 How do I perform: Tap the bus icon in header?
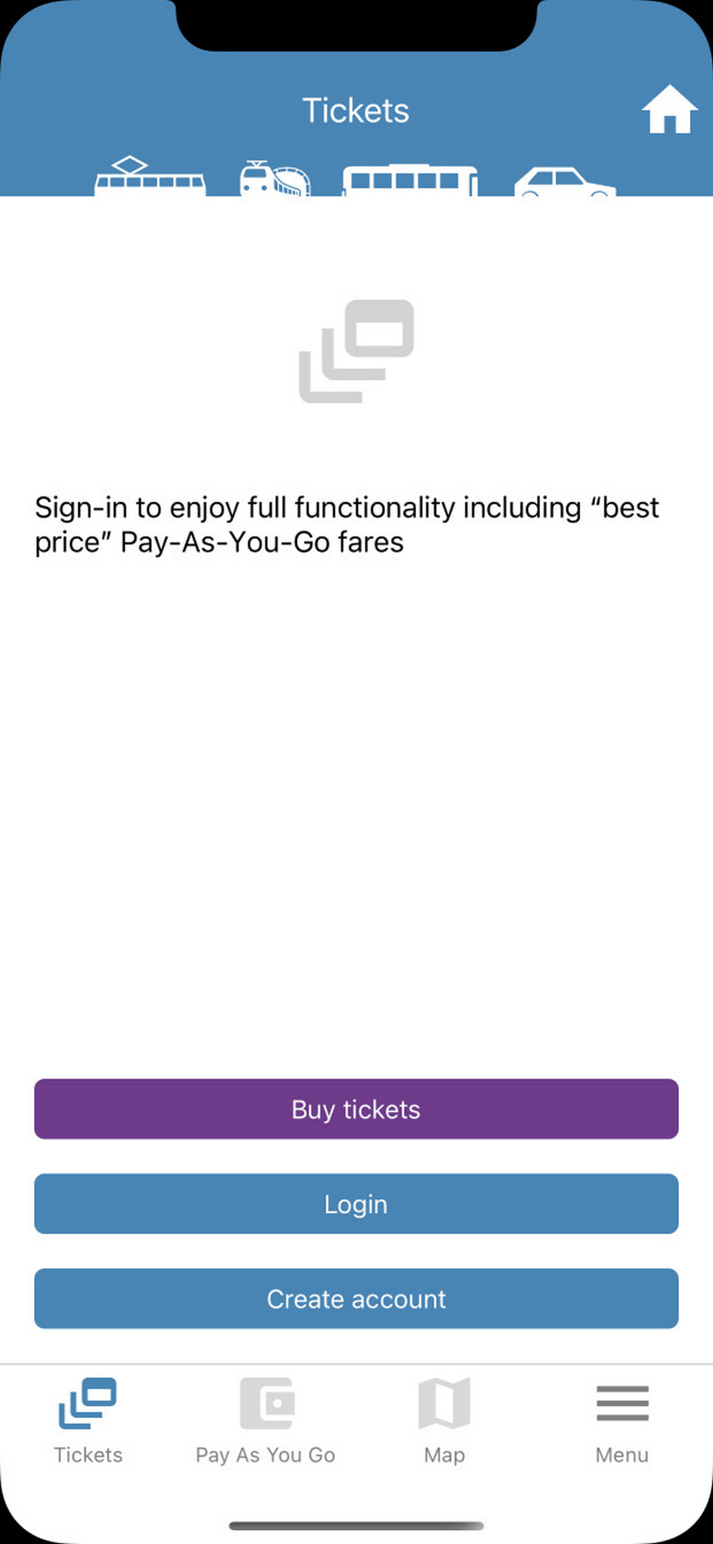point(410,181)
